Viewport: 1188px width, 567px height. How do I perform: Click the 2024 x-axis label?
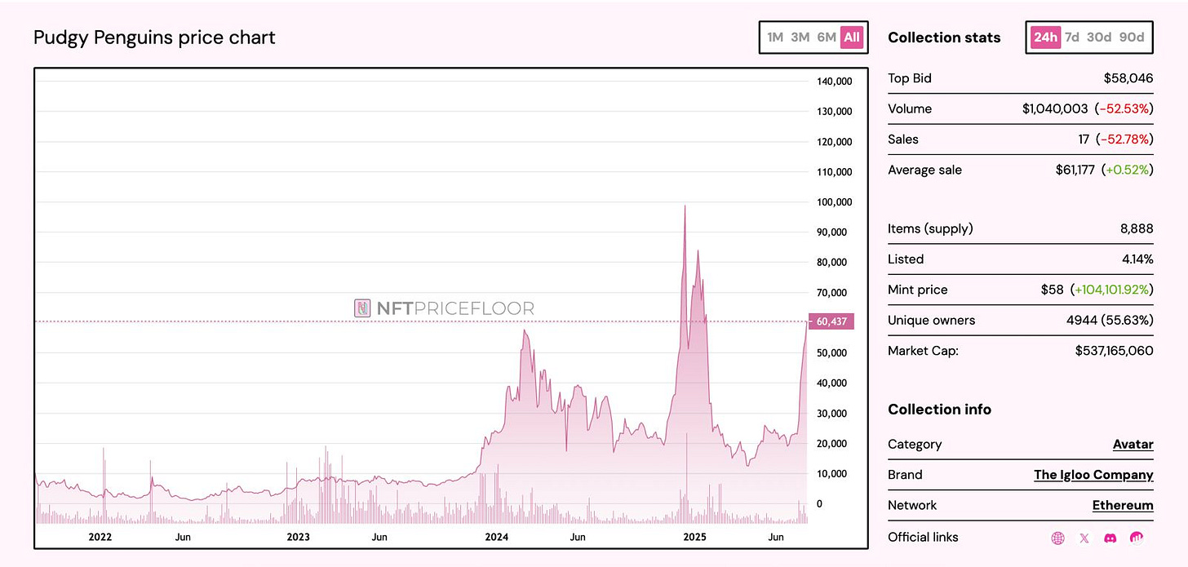pyautogui.click(x=496, y=537)
